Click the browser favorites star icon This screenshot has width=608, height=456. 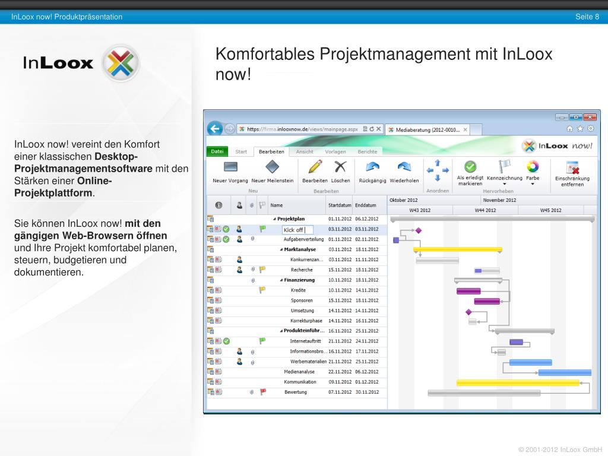tap(580, 129)
